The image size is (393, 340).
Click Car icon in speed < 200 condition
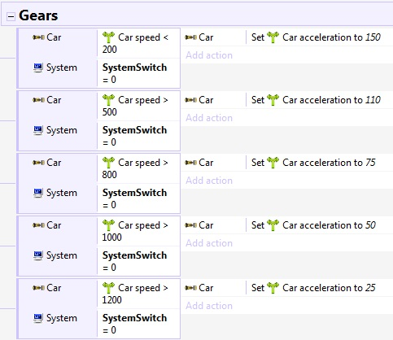tap(38, 37)
